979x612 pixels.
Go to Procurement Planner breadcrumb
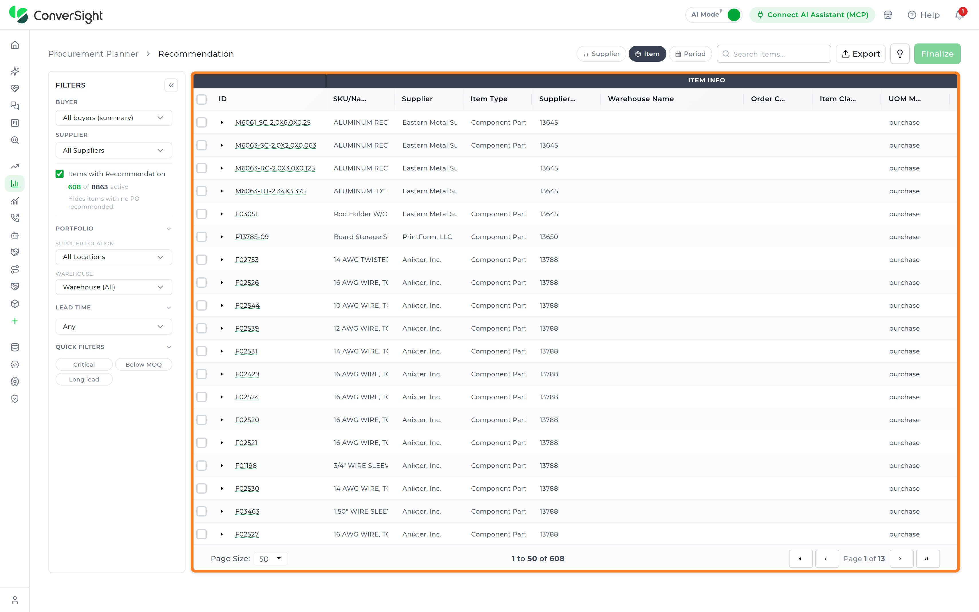pyautogui.click(x=93, y=54)
